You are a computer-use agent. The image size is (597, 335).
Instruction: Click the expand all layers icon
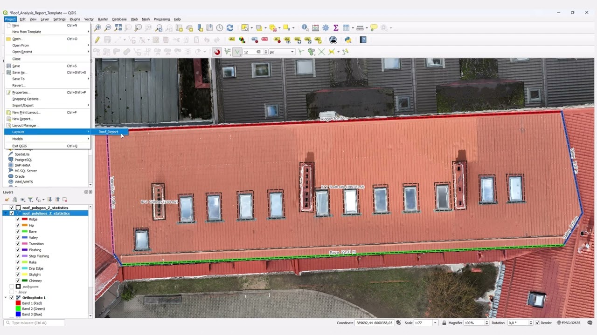[49, 200]
